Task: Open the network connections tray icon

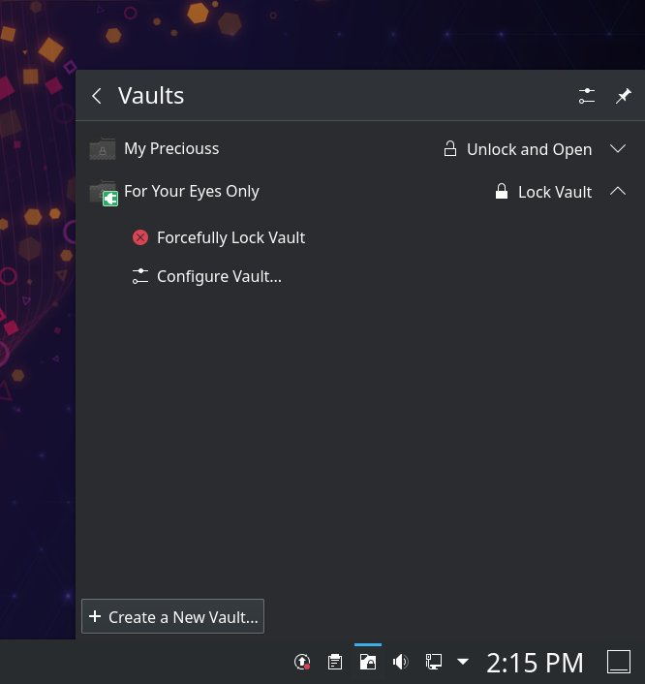Action: pyautogui.click(x=434, y=662)
